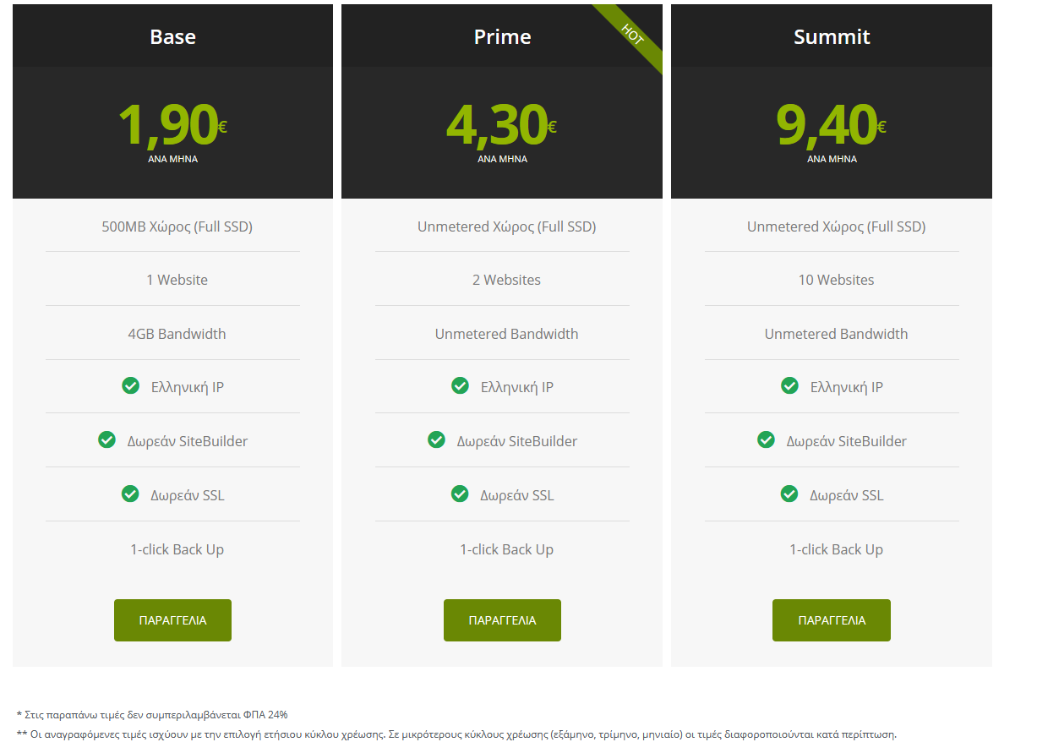Click the check icon beside Summit Δωρεάν SSL
This screenshot has height=753, width=1037.
(789, 494)
